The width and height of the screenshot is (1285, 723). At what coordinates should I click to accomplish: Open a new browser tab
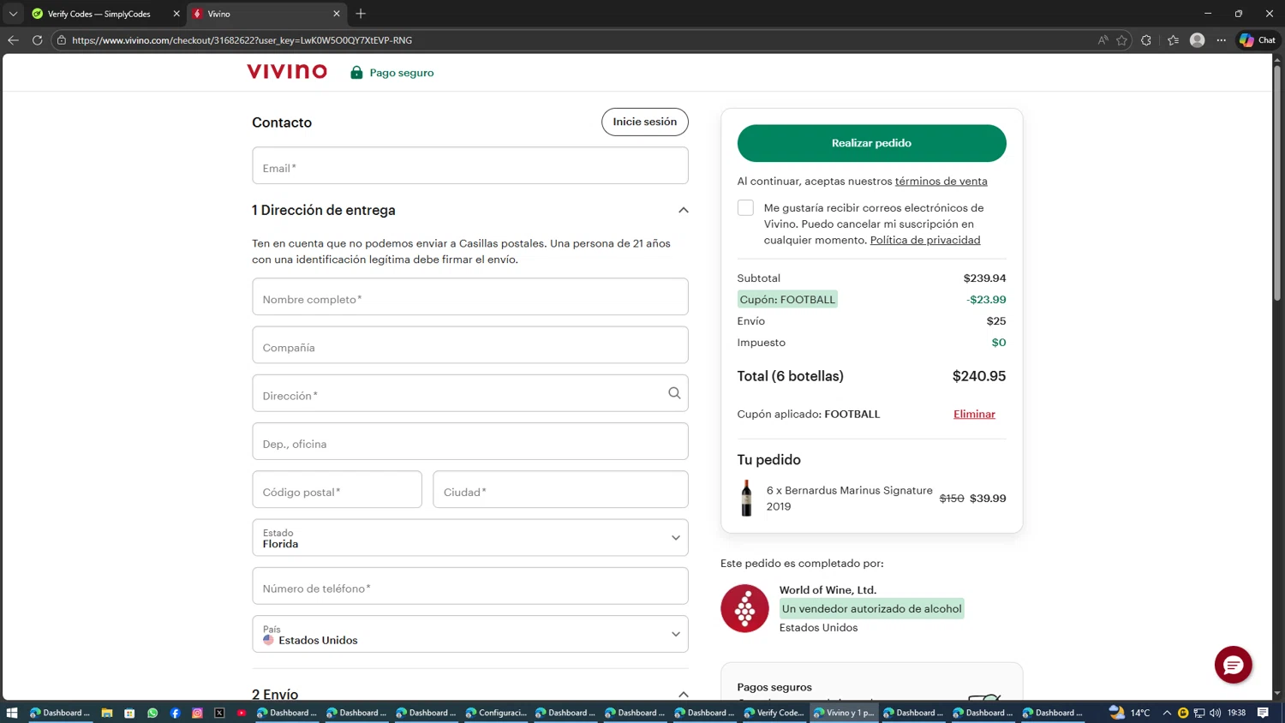click(361, 14)
